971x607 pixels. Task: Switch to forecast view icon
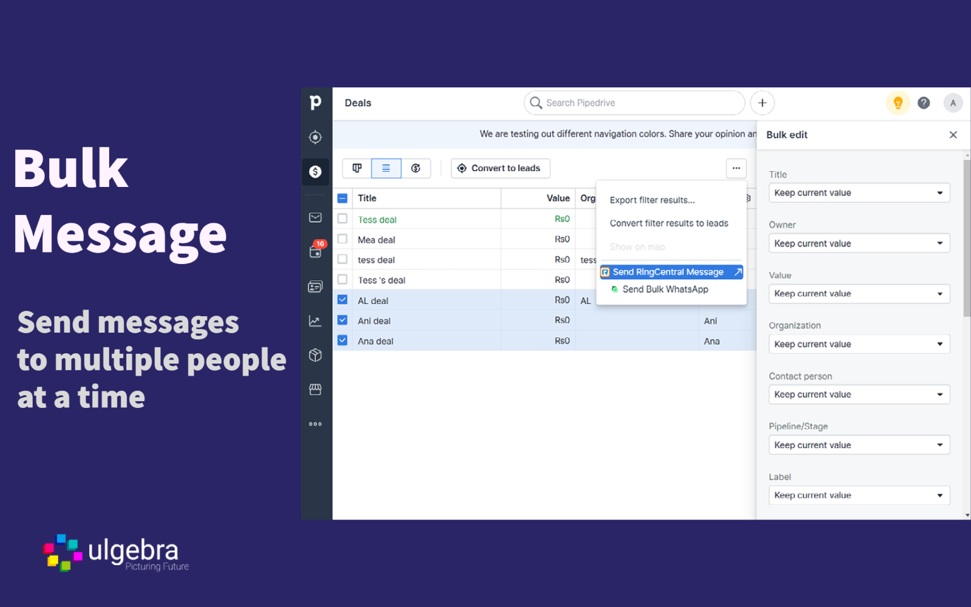tap(416, 168)
